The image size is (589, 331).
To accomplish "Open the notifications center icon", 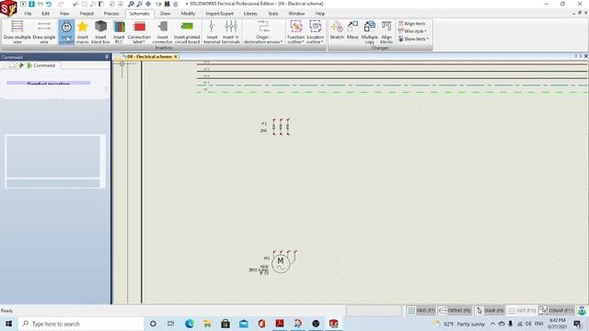I will click(x=577, y=324).
